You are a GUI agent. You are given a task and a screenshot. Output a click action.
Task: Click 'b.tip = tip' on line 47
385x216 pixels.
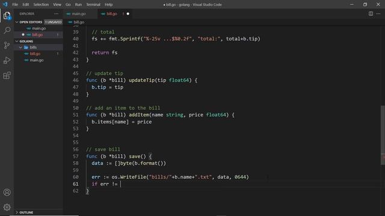[x=107, y=87]
